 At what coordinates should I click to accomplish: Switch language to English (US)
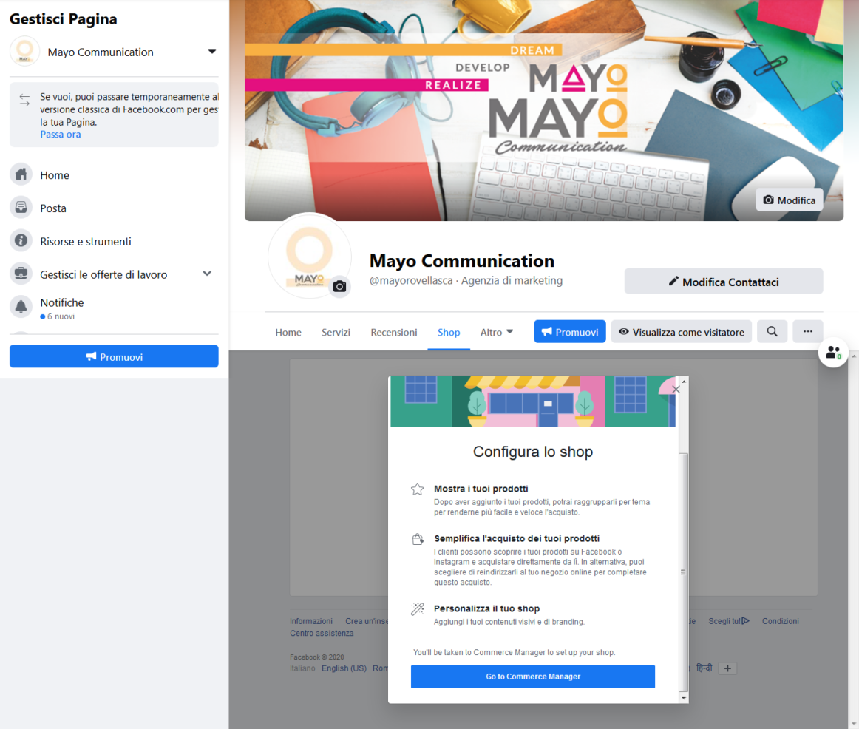(344, 668)
